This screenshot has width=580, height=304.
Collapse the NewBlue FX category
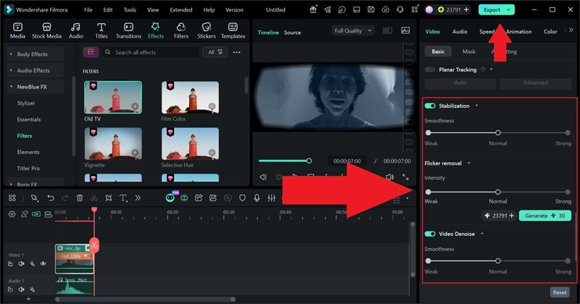click(11, 86)
